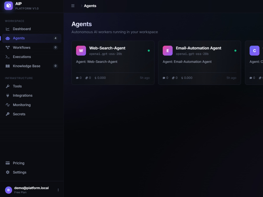Image resolution: width=263 pixels, height=197 pixels.
Task: Click the Agents breadcrumb label
Action: pyautogui.click(x=90, y=6)
